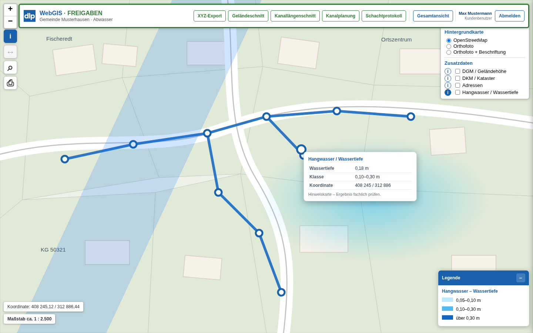Click the Maßstab ca. 1 : 2.500 label

(x=30, y=319)
